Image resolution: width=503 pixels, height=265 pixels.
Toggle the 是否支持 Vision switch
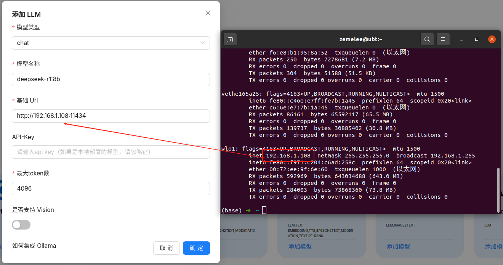coord(21,225)
